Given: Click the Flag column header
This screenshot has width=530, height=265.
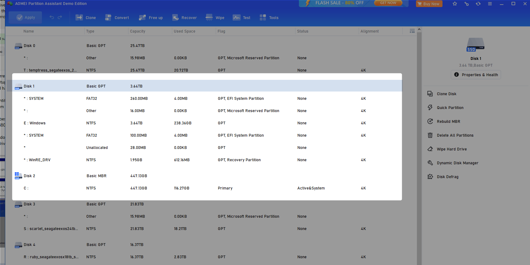Looking at the screenshot, I should click(x=221, y=31).
